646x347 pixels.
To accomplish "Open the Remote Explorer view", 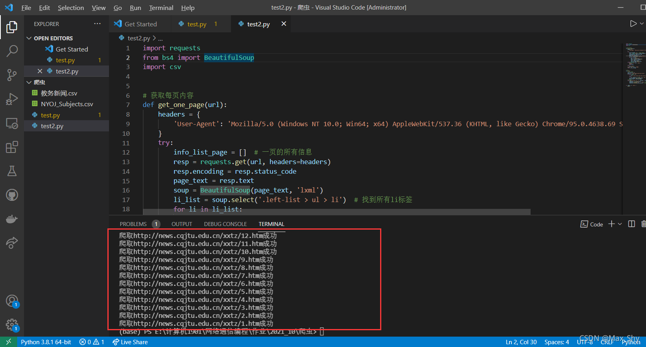I will coord(12,123).
